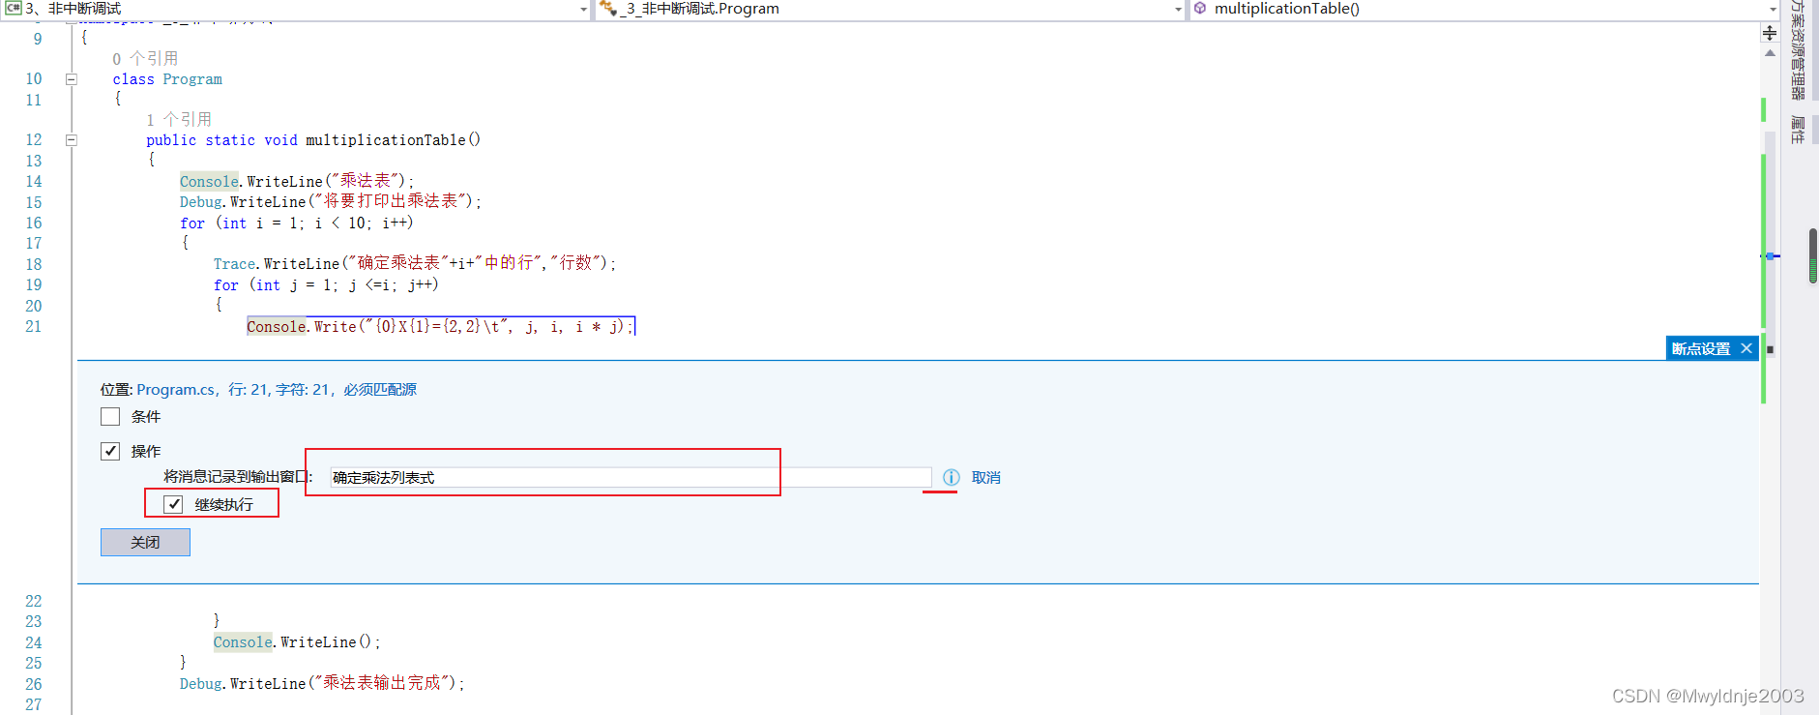Collapse the class Program code region
The height and width of the screenshot is (715, 1819).
(x=71, y=79)
